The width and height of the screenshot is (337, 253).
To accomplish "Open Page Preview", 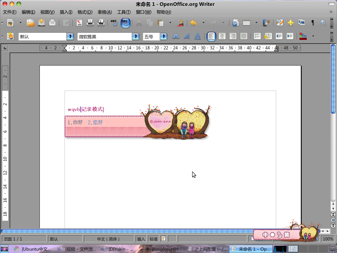I will coord(101,23).
